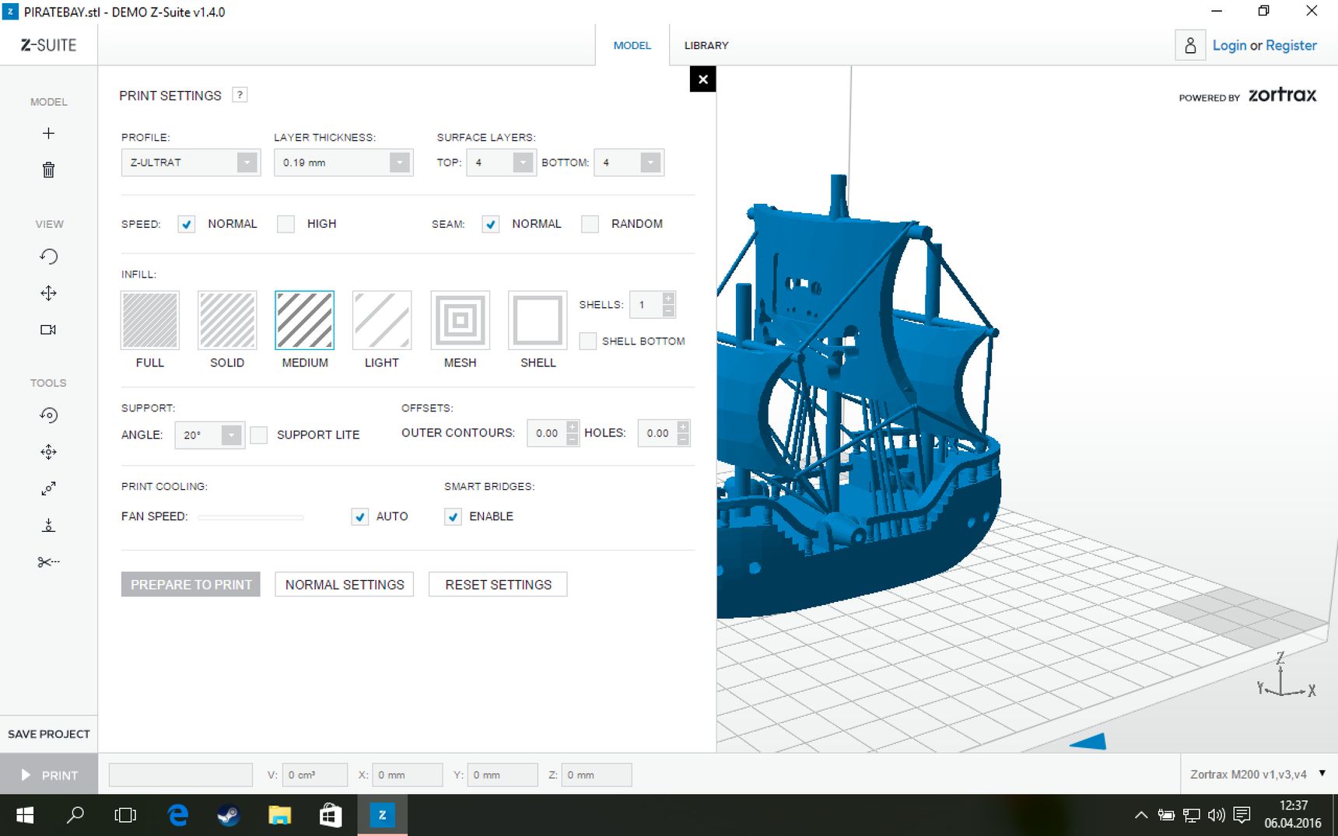The image size is (1338, 836).
Task: Click RESET SETTINGS button
Action: coord(498,585)
